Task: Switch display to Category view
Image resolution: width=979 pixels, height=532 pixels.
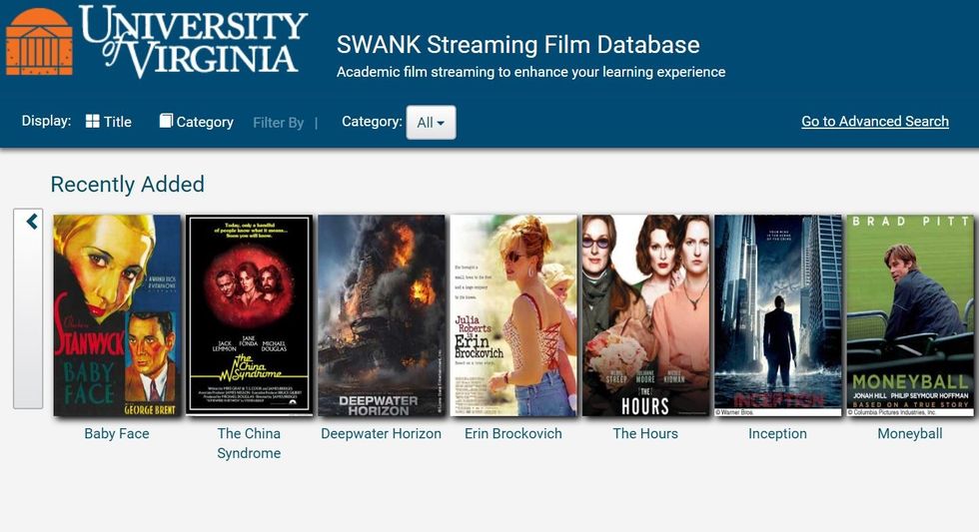Action: pos(196,122)
